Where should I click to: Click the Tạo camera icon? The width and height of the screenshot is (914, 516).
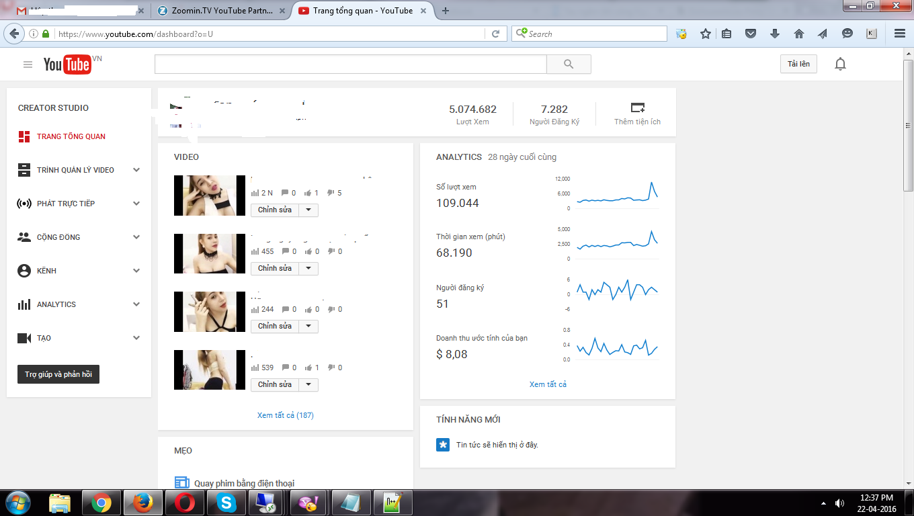[x=24, y=338]
